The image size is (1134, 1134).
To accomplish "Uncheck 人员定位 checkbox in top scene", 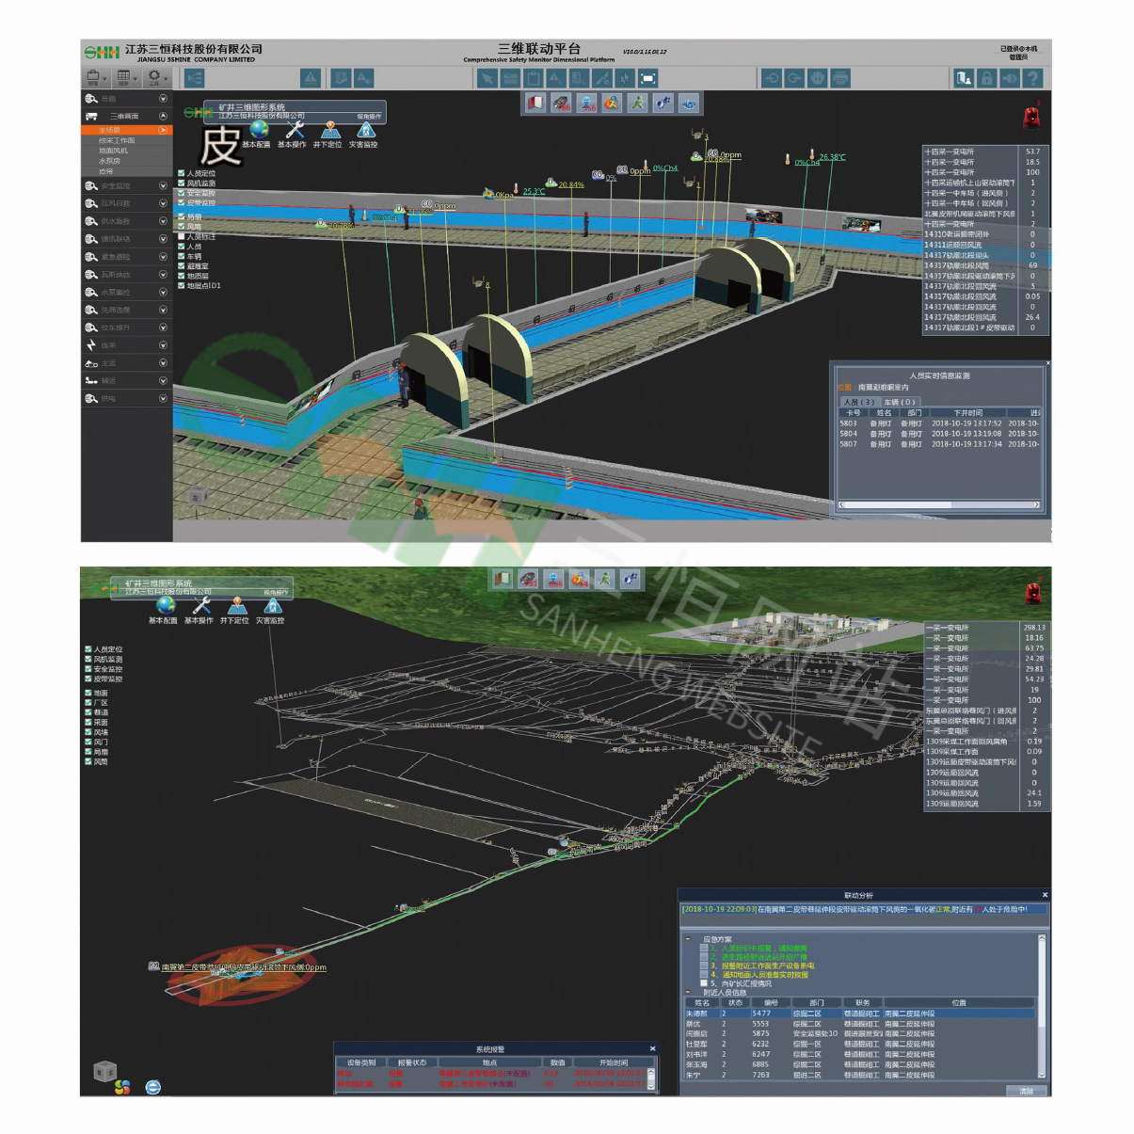I will (182, 173).
